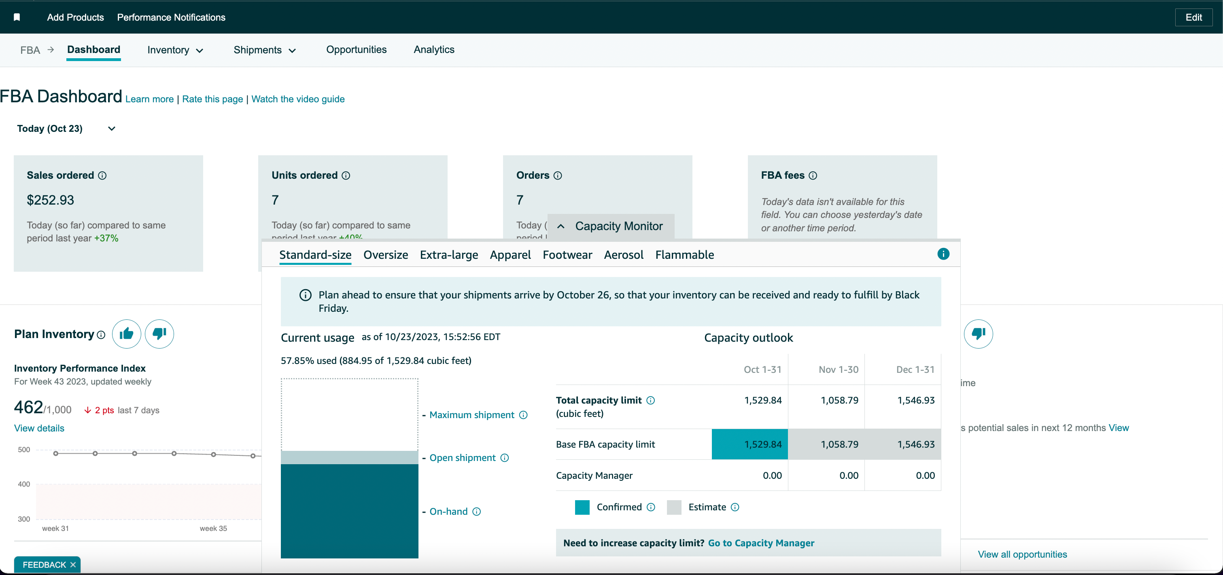Click Open shipment info icon
The width and height of the screenshot is (1223, 575).
click(505, 458)
